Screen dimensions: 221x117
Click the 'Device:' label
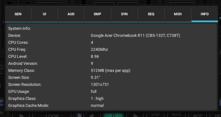tap(14, 35)
